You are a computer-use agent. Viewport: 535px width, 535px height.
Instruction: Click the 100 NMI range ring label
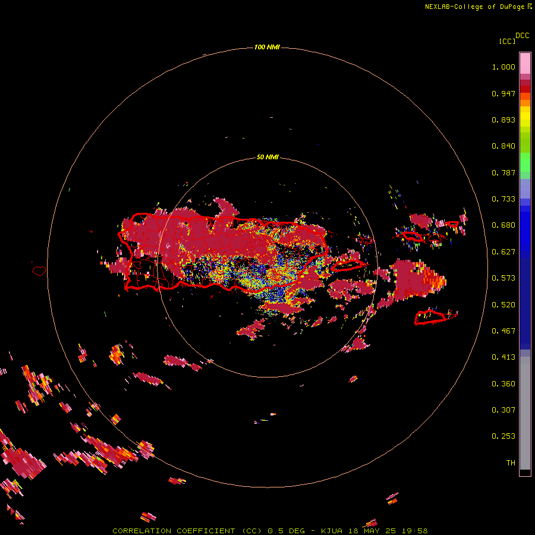(267, 47)
